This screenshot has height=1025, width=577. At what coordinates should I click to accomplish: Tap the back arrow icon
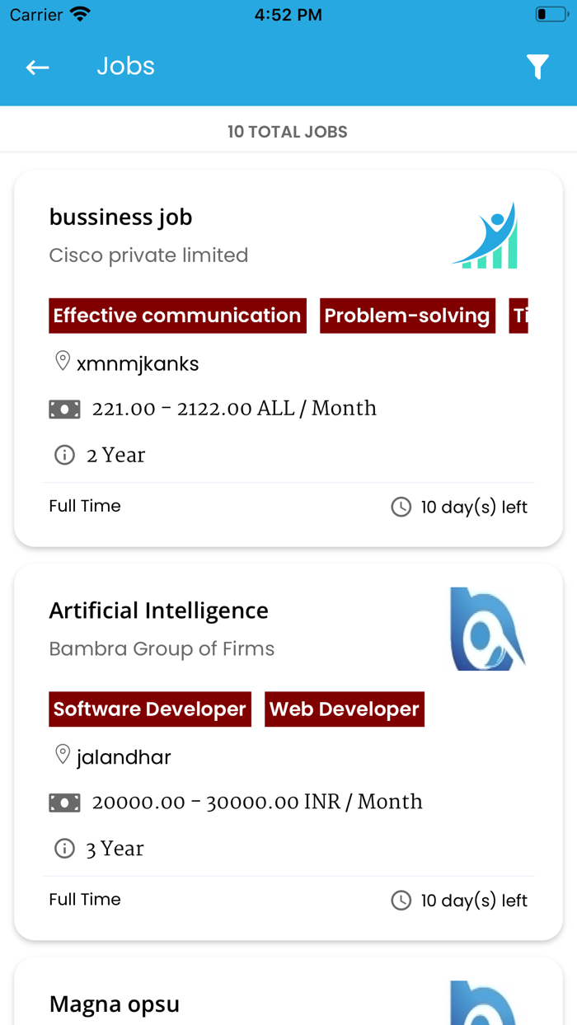pyautogui.click(x=38, y=68)
